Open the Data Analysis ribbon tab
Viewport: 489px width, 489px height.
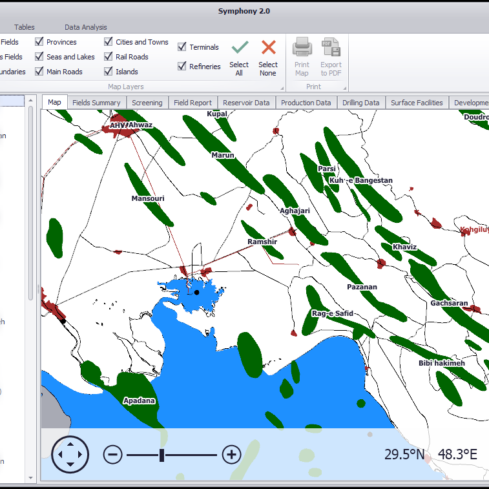(85, 27)
